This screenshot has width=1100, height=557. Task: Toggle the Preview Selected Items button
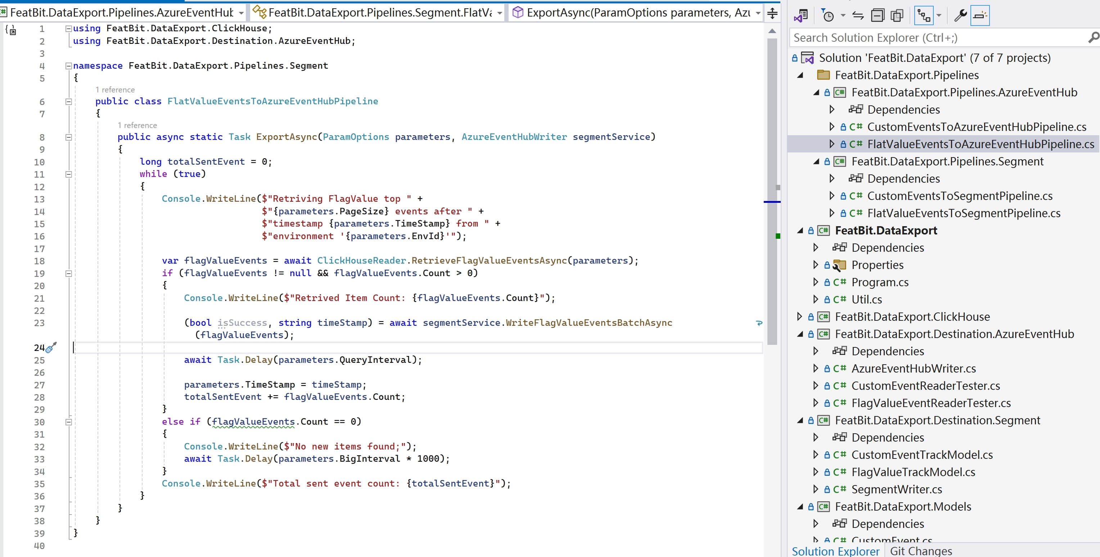point(979,16)
